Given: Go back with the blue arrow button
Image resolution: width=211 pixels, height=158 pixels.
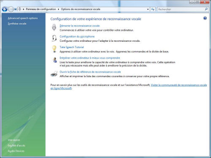Looking at the screenshot, I should pyautogui.click(x=5, y=9).
